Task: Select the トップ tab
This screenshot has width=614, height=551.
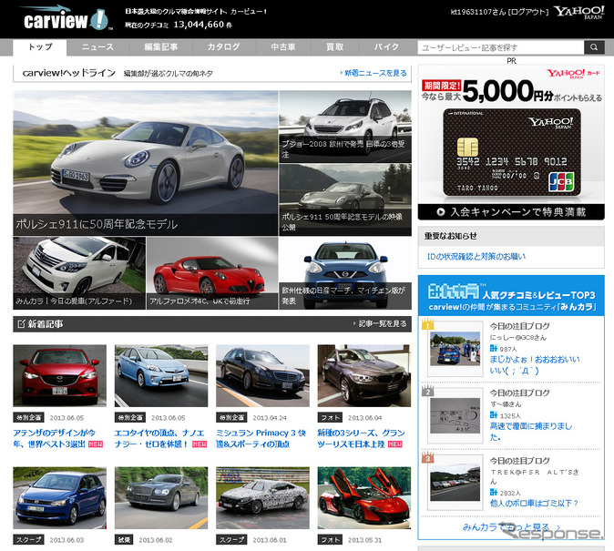Action: [40, 46]
